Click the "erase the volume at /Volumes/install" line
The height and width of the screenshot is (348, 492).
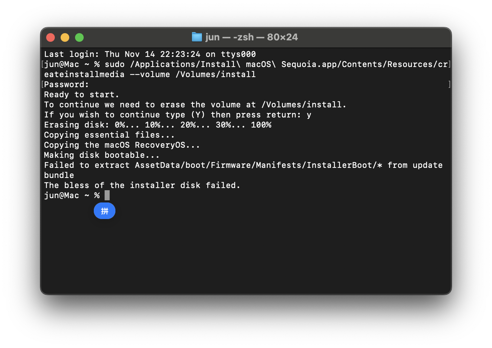[195, 105]
